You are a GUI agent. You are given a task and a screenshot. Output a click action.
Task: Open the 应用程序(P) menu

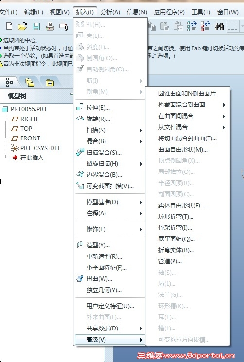coord(169,12)
